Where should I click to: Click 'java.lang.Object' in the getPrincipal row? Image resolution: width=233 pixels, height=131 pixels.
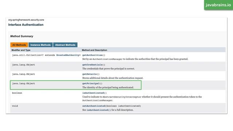(23, 83)
